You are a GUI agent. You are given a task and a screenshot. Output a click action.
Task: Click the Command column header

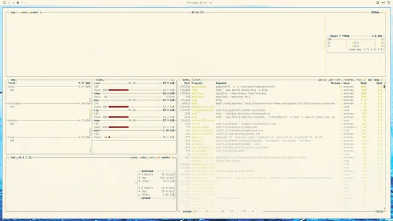click(x=222, y=83)
